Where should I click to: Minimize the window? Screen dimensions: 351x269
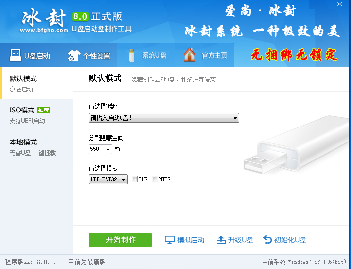coord(319,4)
